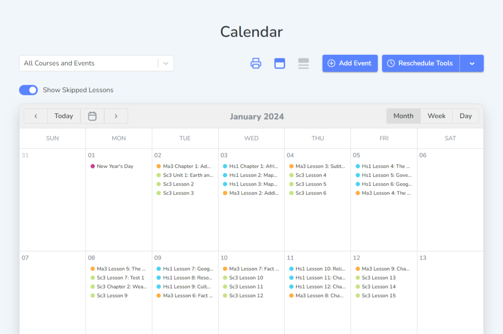503x334 pixels.
Task: Open Sc3 Unit 1: Earth event
Action: click(185, 175)
